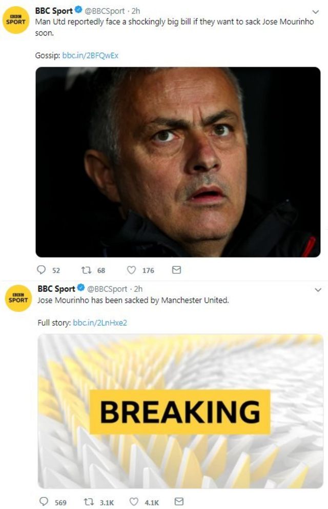Click the 2h timestamp on the first tweet
Screen dimensions: 328x509
[136, 11]
